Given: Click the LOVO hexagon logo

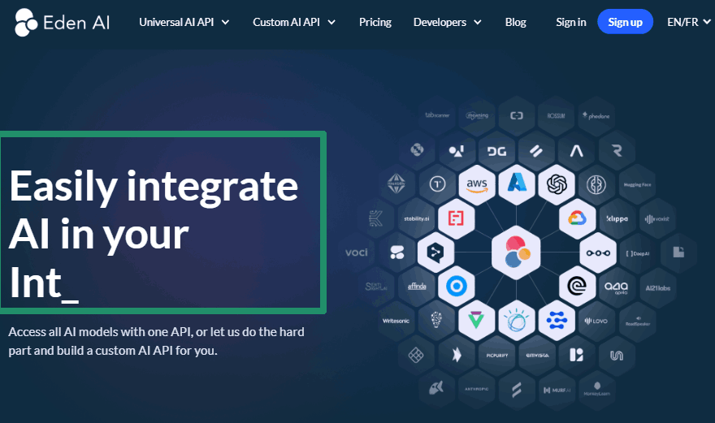Looking at the screenshot, I should [596, 321].
